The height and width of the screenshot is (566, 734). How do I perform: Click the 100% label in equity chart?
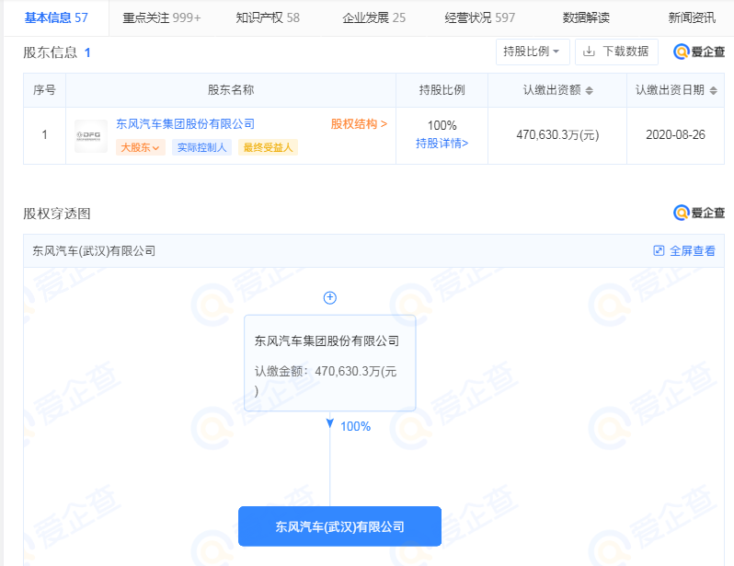(355, 426)
